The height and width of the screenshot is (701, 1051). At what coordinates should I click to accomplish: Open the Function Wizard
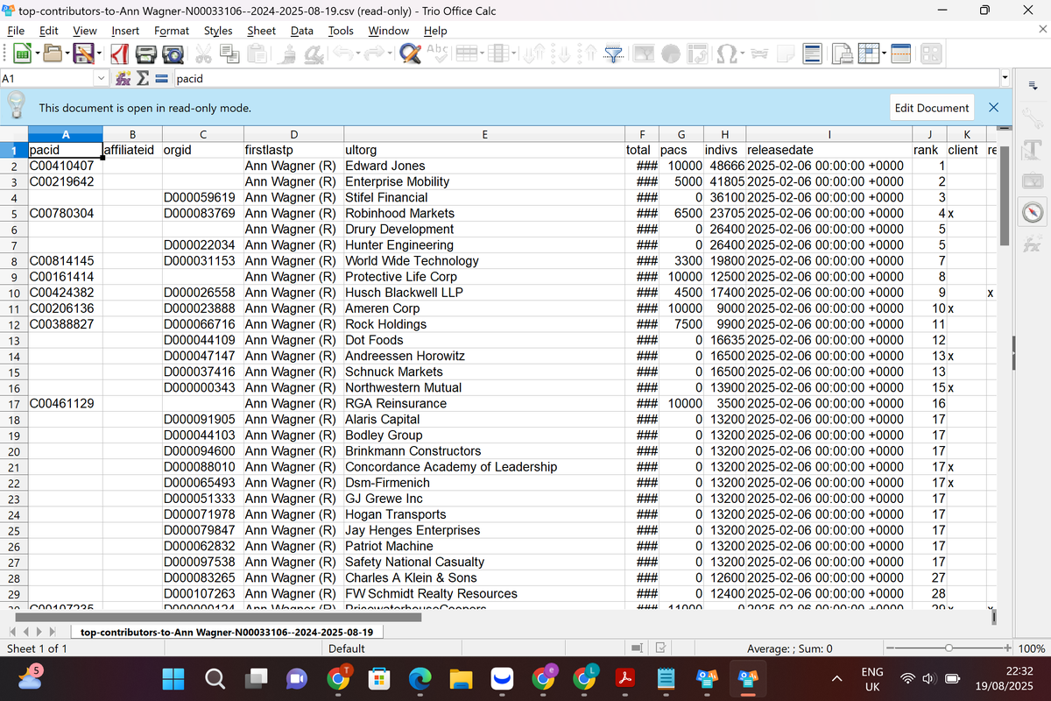click(x=124, y=79)
